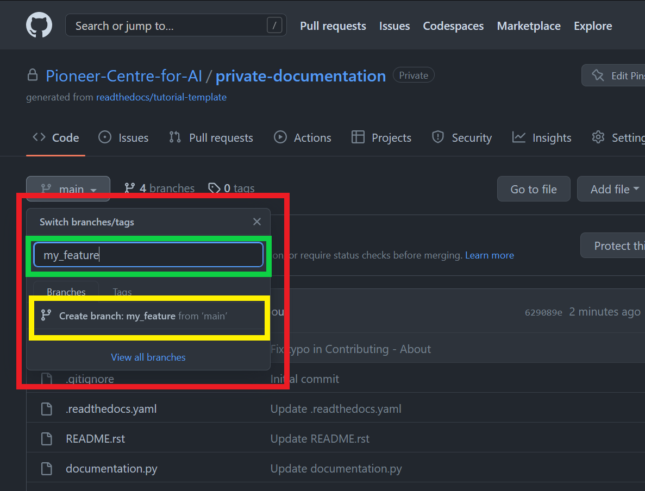Viewport: 645px width, 491px height.
Task: Go to Issues in top navigation
Action: [394, 26]
